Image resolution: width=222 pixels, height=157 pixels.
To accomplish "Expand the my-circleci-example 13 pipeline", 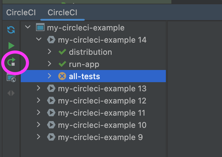I will tap(38, 88).
